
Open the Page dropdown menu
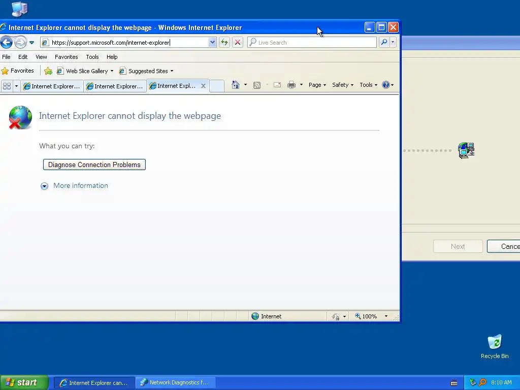(x=317, y=85)
